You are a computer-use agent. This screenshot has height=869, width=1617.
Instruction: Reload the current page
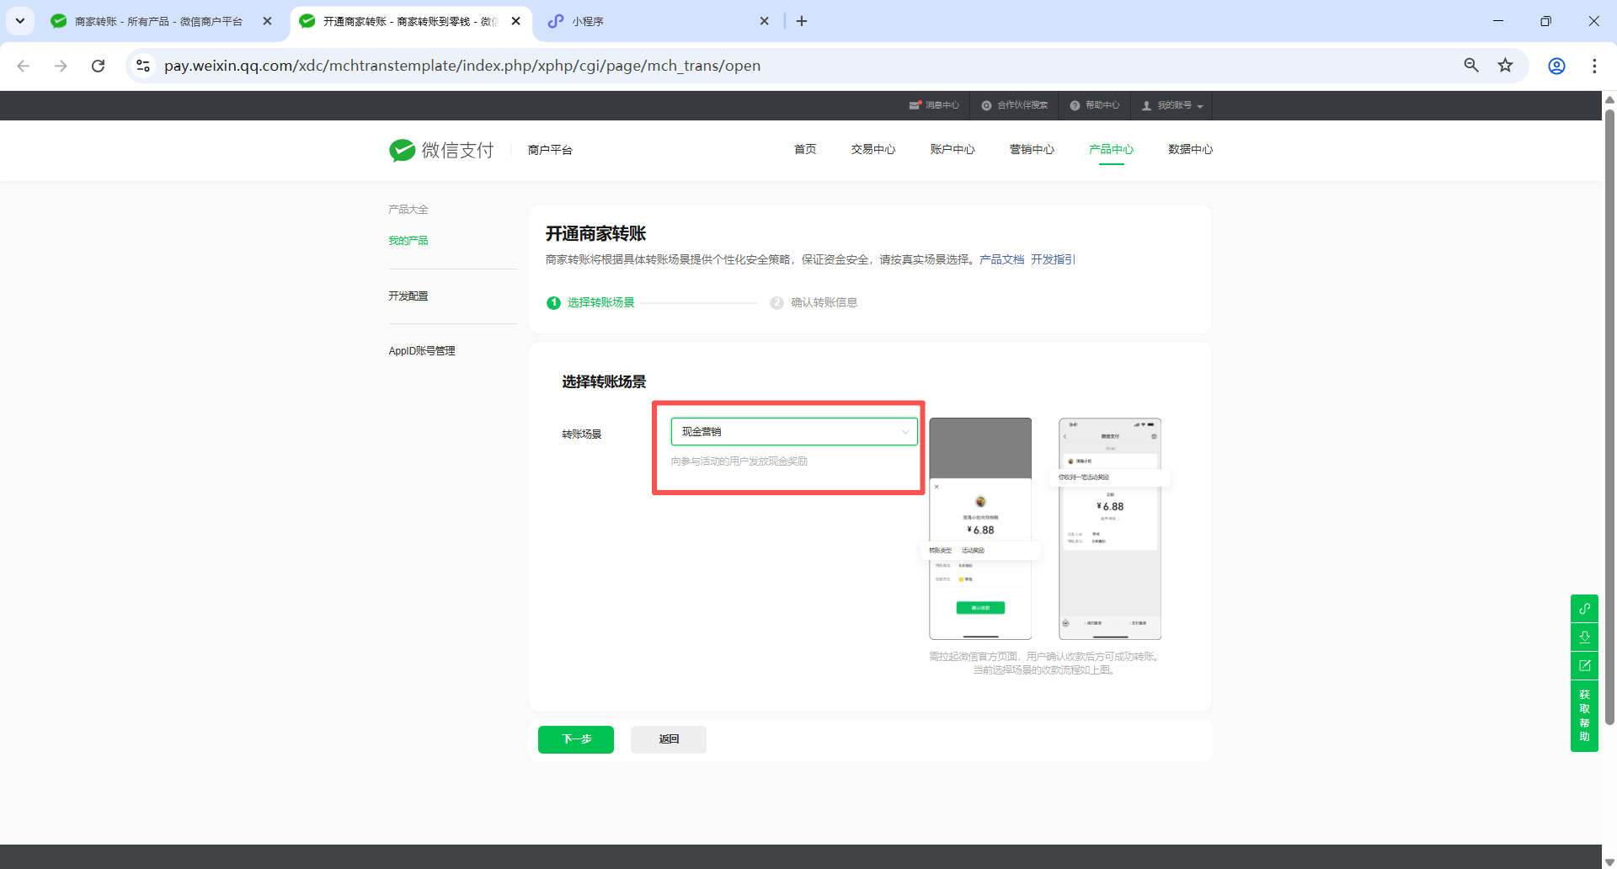tap(99, 66)
